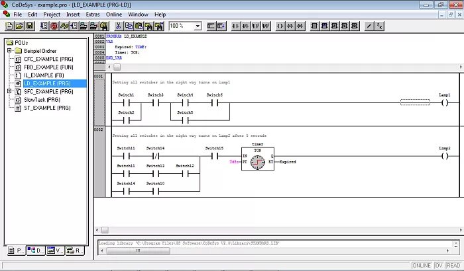Viewport: 464px width, 271px height.
Task: Open the Project menu
Action: pos(52,14)
